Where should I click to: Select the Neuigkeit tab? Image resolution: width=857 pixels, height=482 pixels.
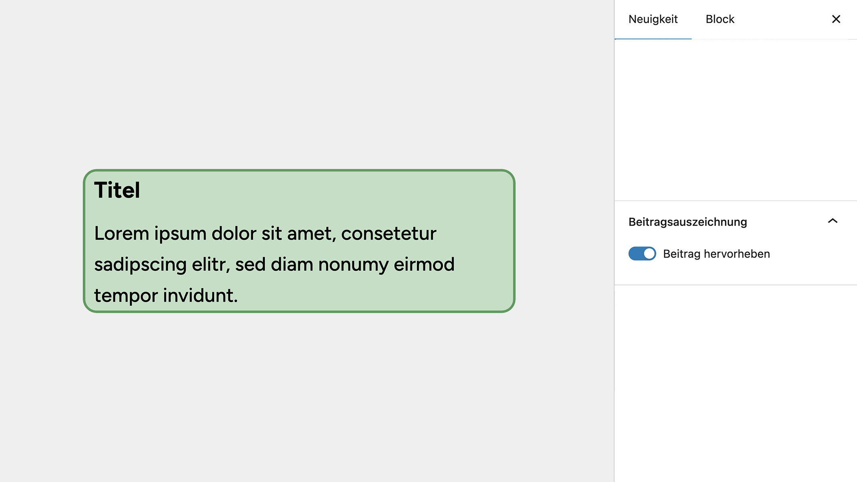(x=653, y=19)
